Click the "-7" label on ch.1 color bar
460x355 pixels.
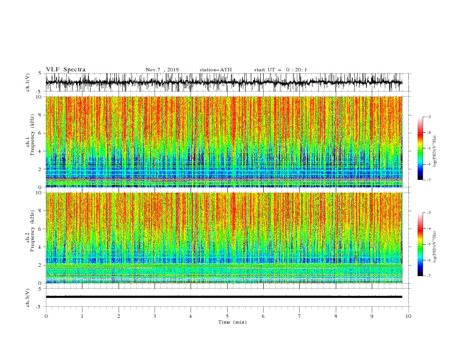pos(429,180)
